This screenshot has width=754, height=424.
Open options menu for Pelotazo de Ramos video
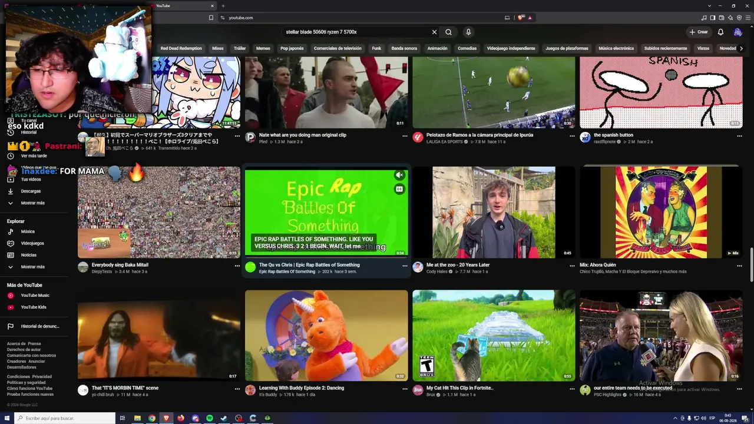[572, 135]
